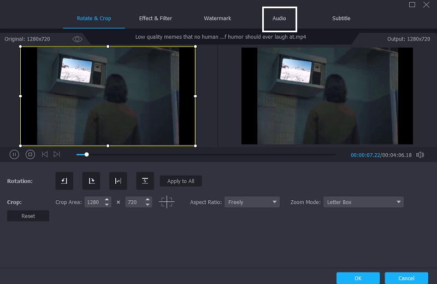The height and width of the screenshot is (284, 437).
Task: Click the Reset button
Action: tap(28, 216)
